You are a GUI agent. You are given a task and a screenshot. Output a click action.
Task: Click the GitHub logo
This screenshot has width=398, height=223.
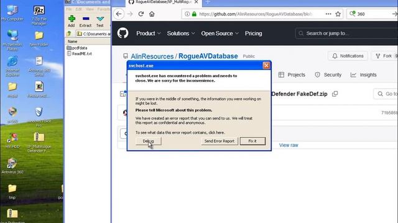click(123, 33)
